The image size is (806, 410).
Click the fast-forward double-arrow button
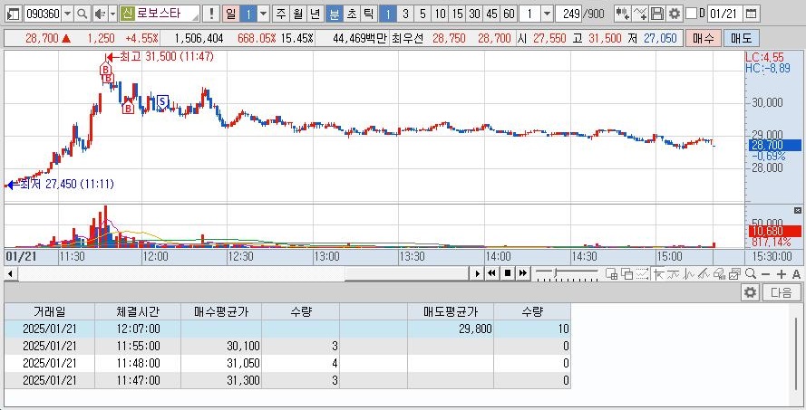(523, 273)
